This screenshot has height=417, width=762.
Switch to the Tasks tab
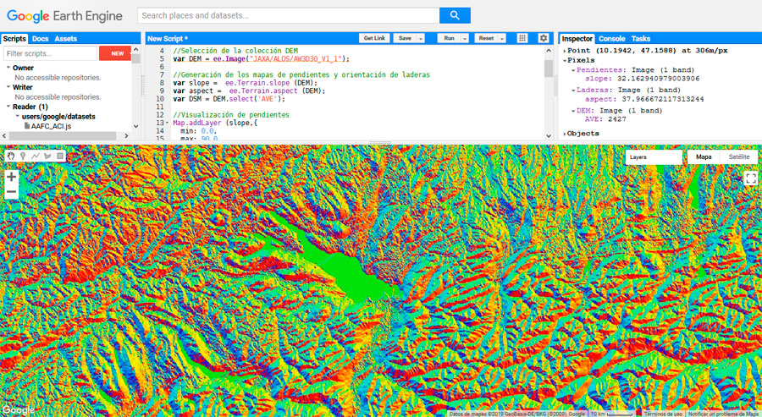tap(641, 39)
